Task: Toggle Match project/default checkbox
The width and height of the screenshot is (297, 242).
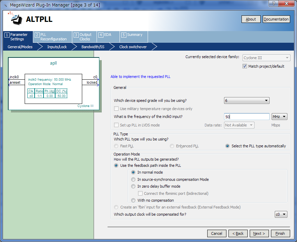Action: [245, 66]
